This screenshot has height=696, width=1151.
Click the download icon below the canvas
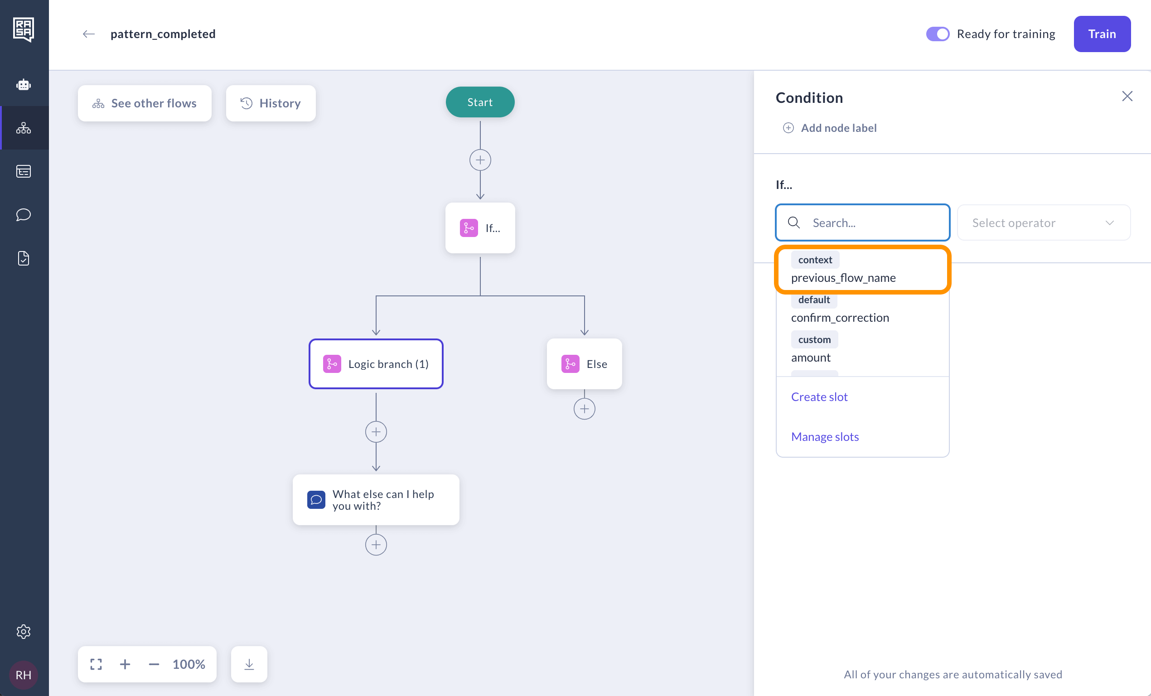click(248, 664)
